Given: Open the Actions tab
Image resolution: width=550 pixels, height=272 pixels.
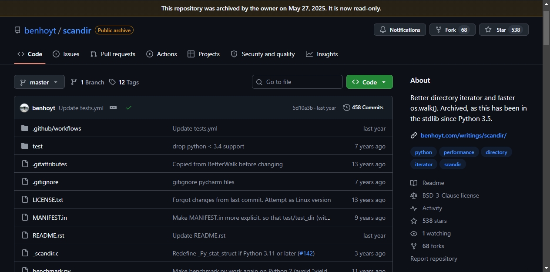Looking at the screenshot, I should click(162, 54).
